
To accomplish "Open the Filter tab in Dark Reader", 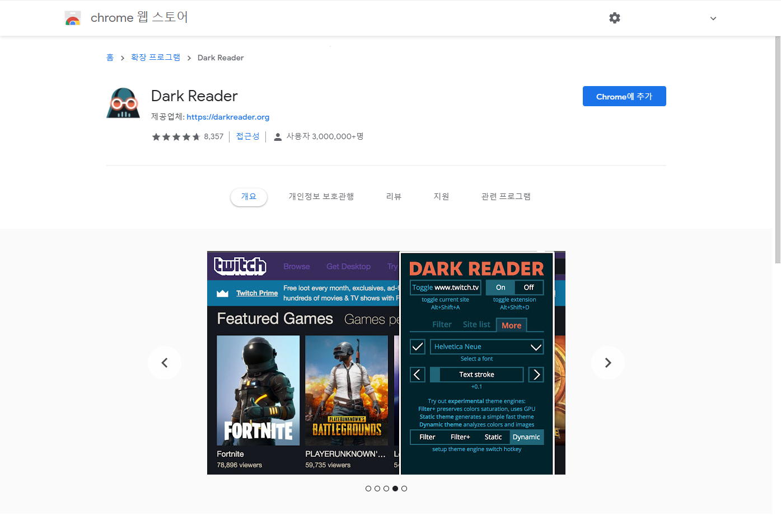I will [x=442, y=324].
